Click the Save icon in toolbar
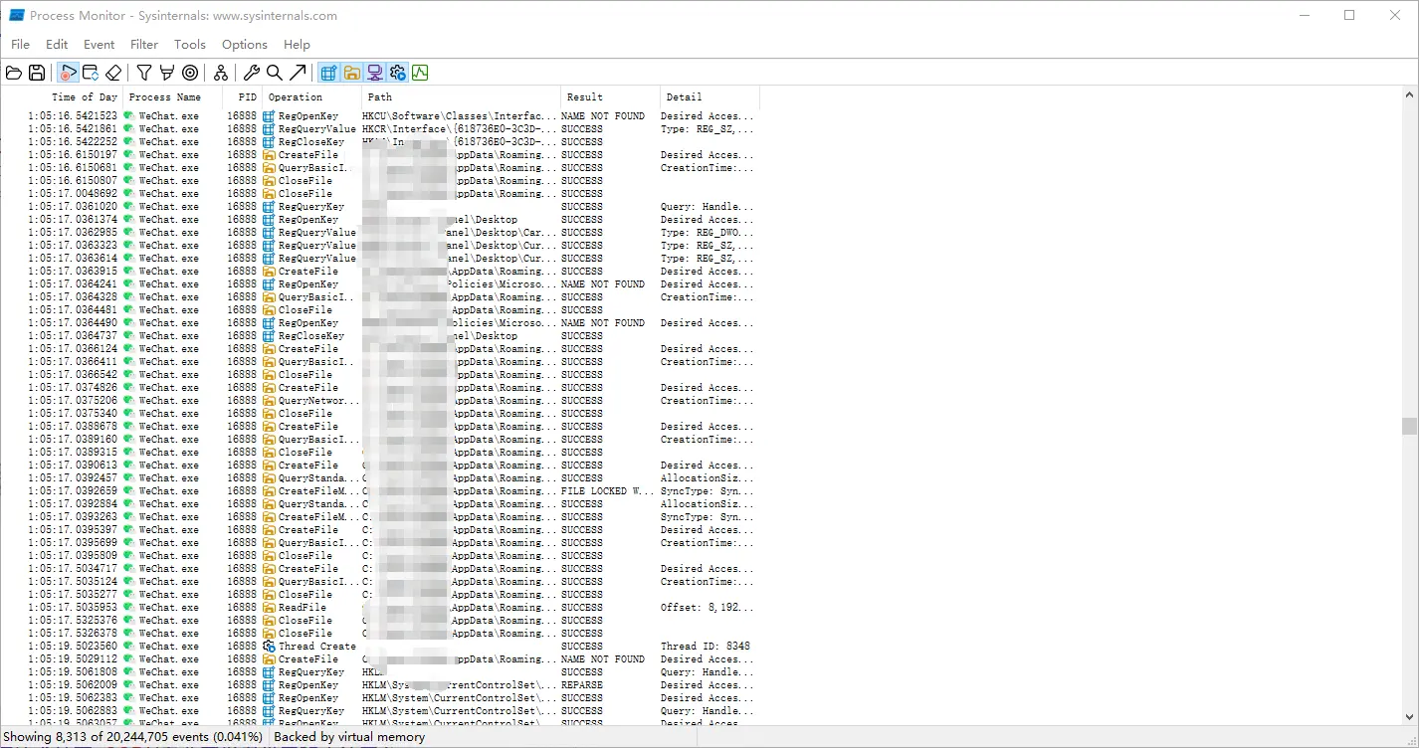This screenshot has width=1419, height=748. (37, 73)
